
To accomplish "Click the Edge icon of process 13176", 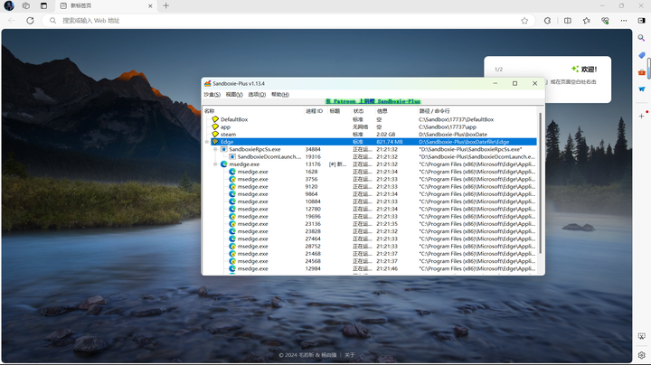I will 224,164.
